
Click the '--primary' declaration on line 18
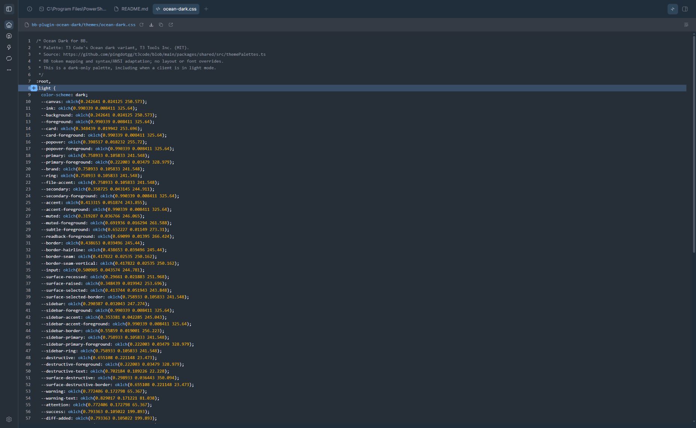[95, 155]
